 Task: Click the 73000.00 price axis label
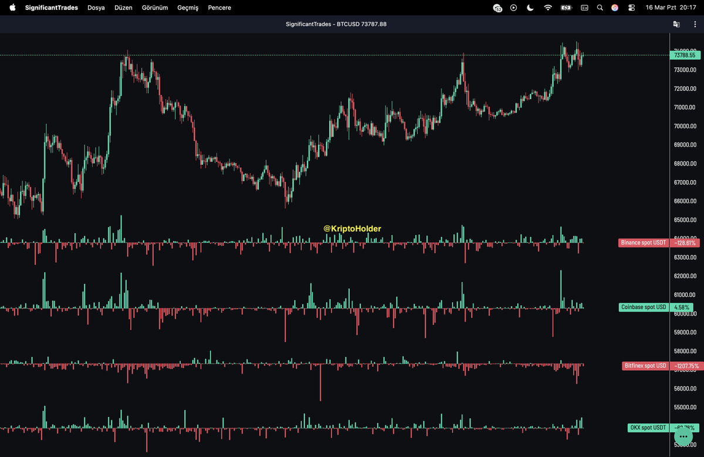click(684, 70)
